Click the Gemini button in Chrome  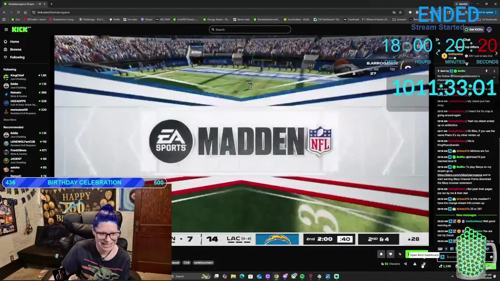click(x=461, y=4)
